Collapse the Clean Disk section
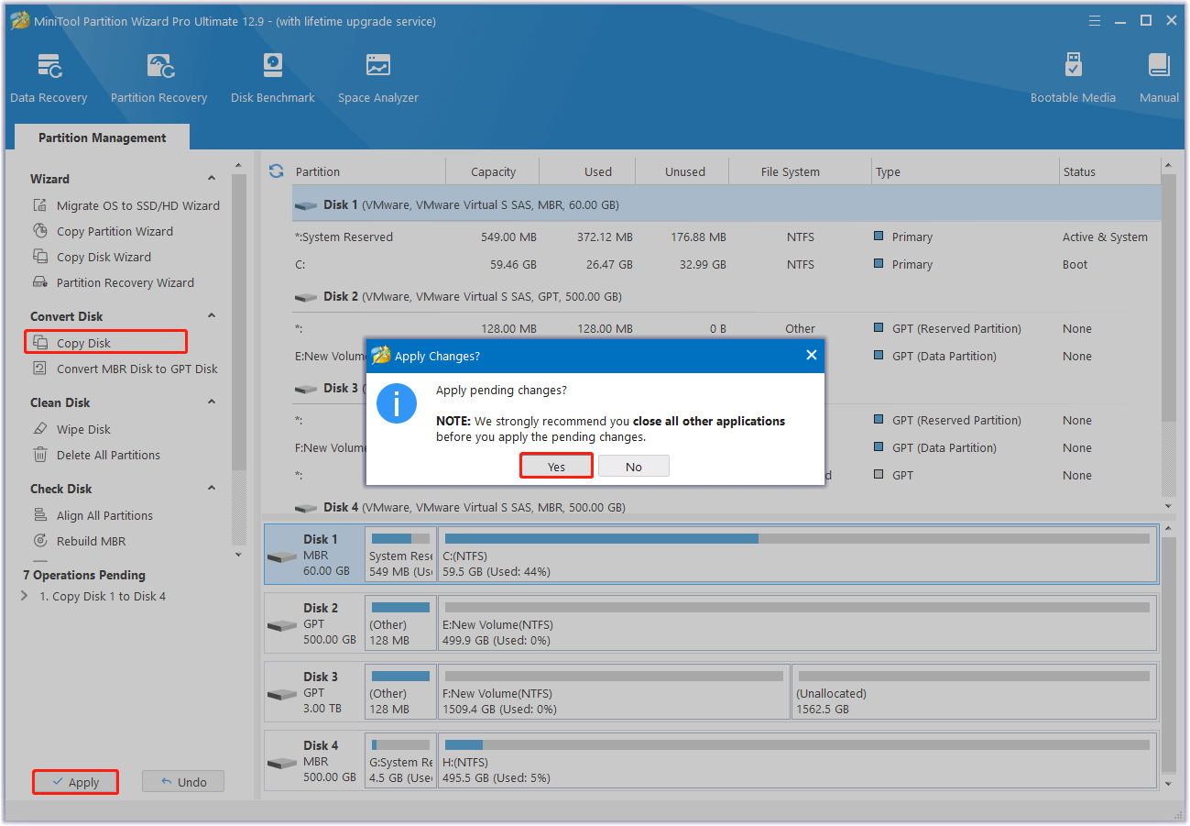Screen dimensions: 1190x826 pyautogui.click(x=212, y=402)
